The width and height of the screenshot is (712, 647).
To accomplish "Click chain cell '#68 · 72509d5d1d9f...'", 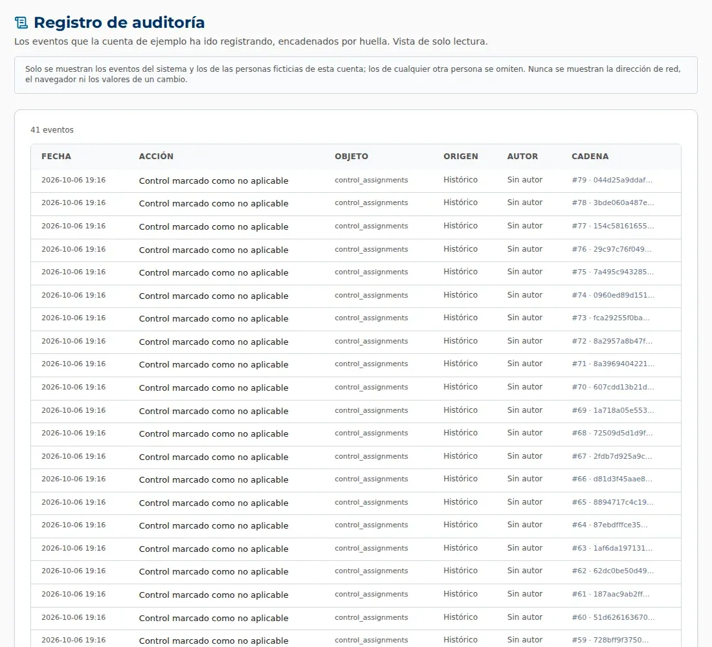I will pos(612,433).
